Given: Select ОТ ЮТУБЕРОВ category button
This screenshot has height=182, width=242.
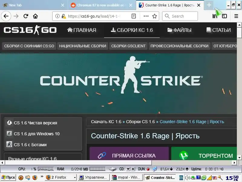Looking at the screenshot, I should (224, 46).
